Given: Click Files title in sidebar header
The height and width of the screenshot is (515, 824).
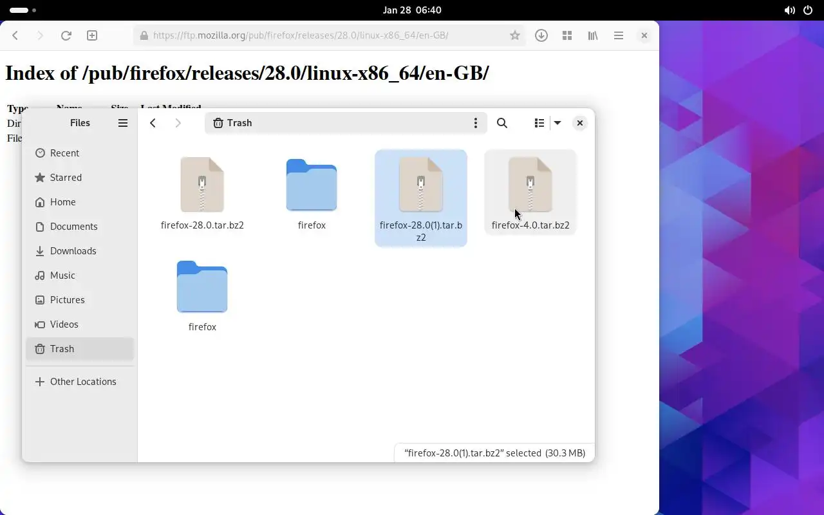Looking at the screenshot, I should 80,123.
